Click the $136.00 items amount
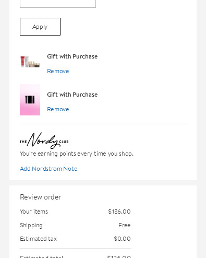The height and width of the screenshot is (258, 206). pyautogui.click(x=119, y=212)
